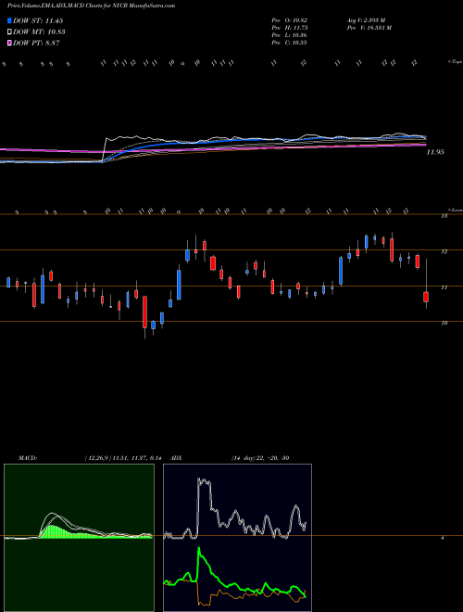Click the white ADX line spike
The width and height of the screenshot is (463, 612).
pos(205,481)
